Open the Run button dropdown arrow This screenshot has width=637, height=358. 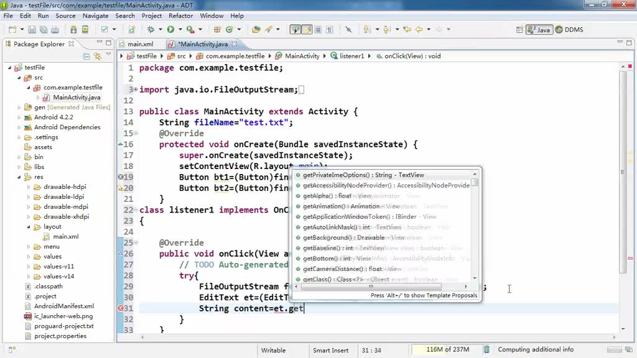tap(180, 30)
